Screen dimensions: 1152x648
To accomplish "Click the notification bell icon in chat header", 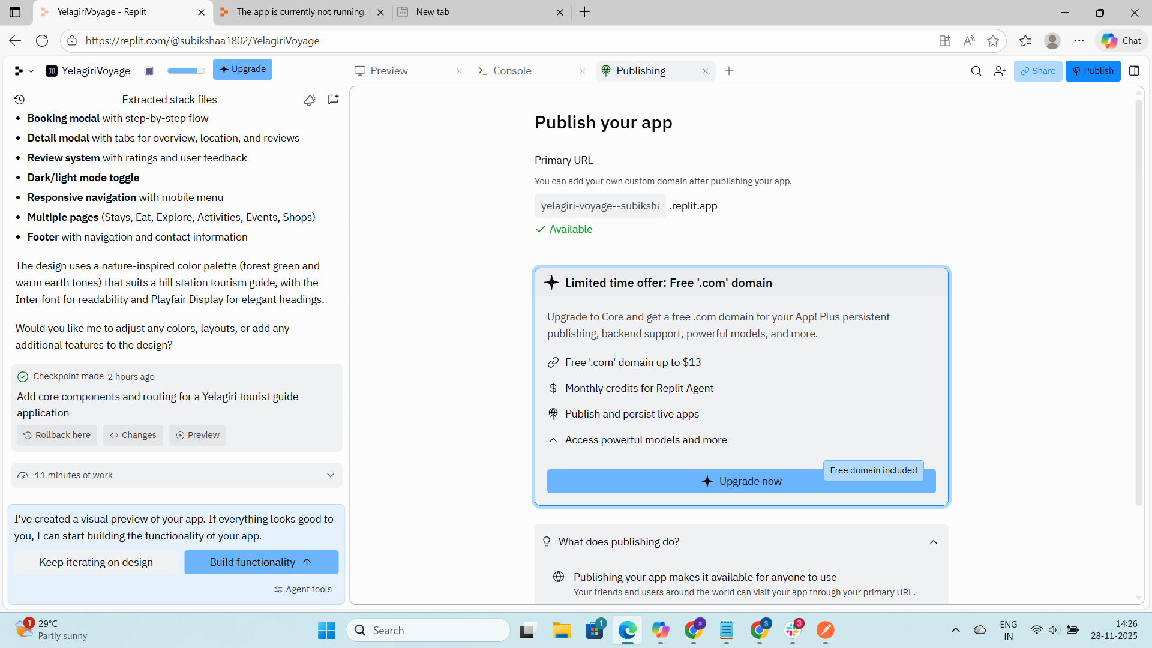I will click(x=310, y=100).
